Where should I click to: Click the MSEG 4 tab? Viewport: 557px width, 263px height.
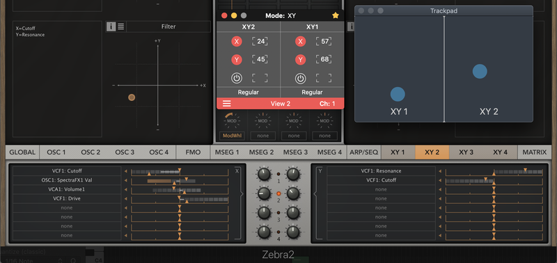point(329,152)
